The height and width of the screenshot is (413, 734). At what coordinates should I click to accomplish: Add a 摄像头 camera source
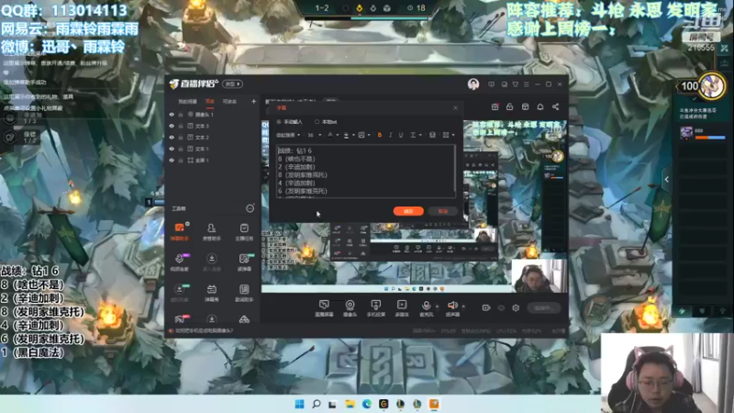[350, 308]
